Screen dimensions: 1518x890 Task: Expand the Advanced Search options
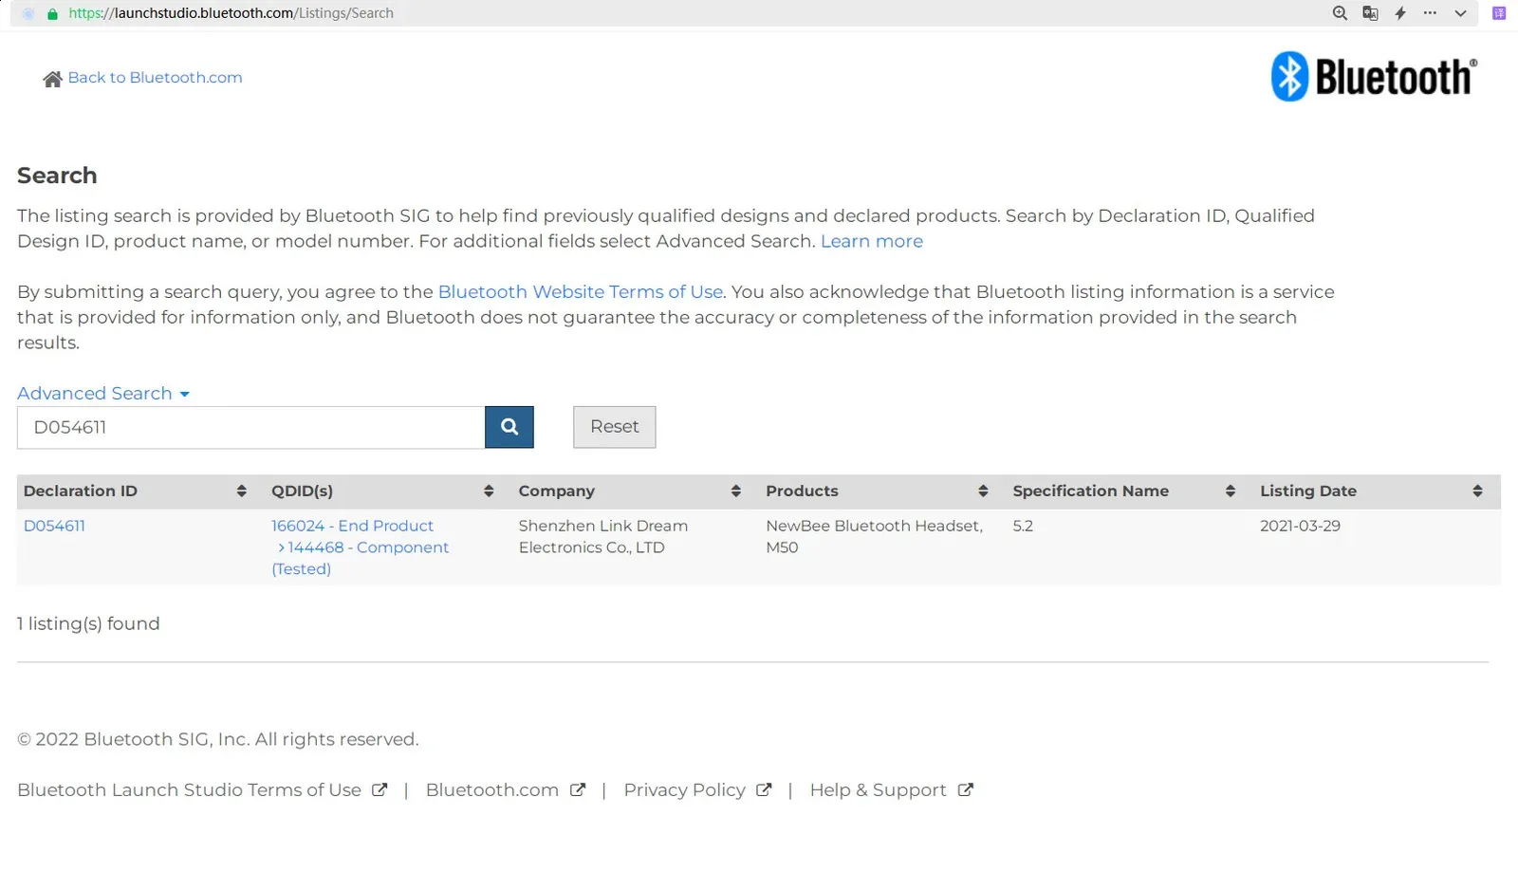coord(102,394)
